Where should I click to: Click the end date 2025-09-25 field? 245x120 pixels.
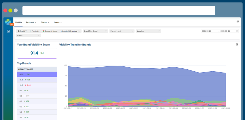click(x=225, y=31)
